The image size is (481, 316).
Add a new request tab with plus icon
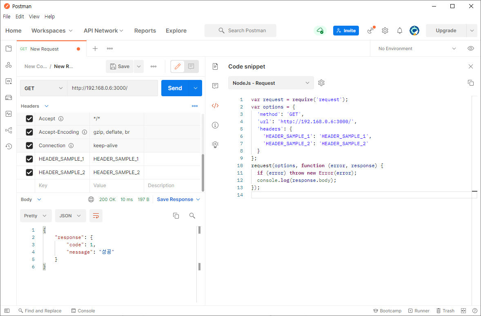pyautogui.click(x=95, y=49)
